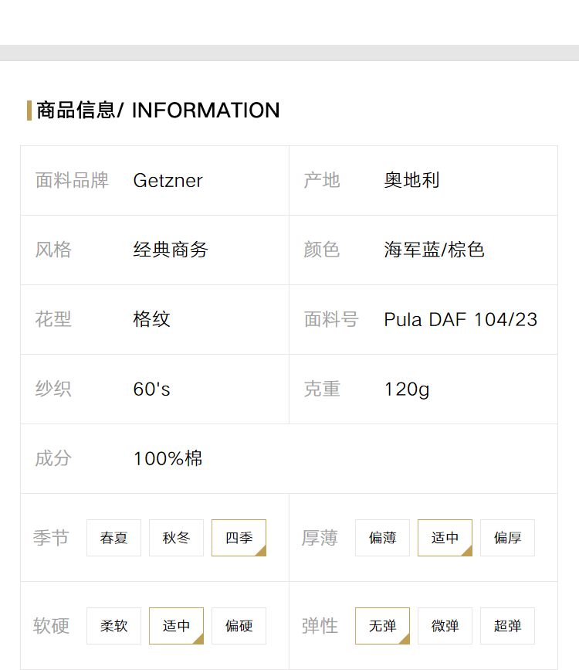Click the 成分 label
The height and width of the screenshot is (670, 579).
pyautogui.click(x=53, y=458)
